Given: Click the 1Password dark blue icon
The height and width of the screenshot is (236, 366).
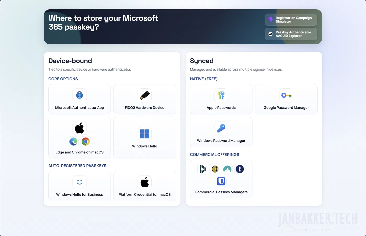Looking at the screenshot, I should 239,169.
